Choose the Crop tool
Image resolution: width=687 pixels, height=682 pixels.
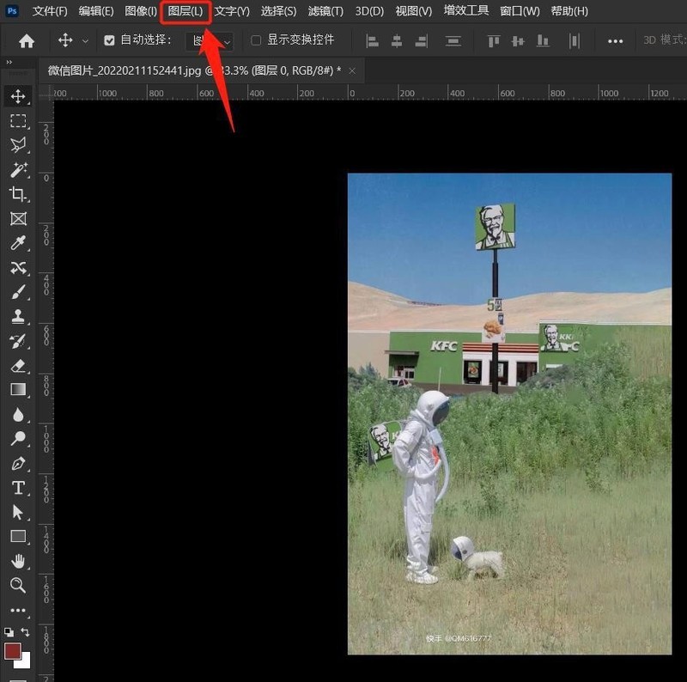click(x=18, y=194)
